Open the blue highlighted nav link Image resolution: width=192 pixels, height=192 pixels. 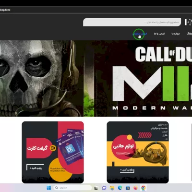pos(140,34)
